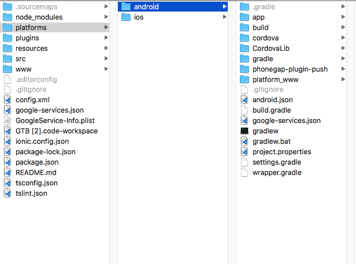Select the package.json file name
The image size is (356, 264).
tap(37, 162)
